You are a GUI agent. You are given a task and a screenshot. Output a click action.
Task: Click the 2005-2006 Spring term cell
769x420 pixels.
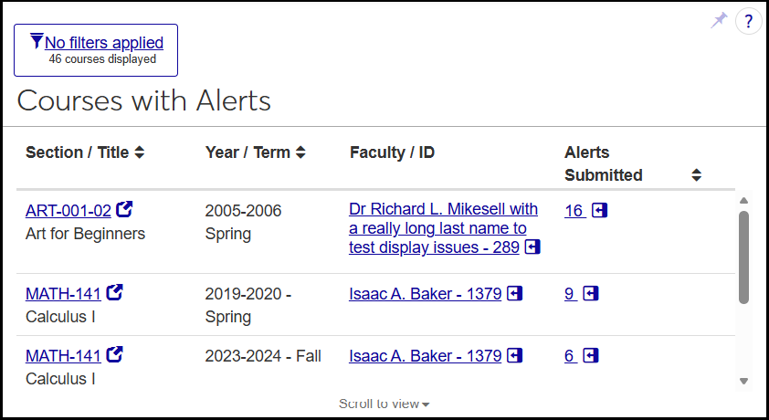coord(243,222)
